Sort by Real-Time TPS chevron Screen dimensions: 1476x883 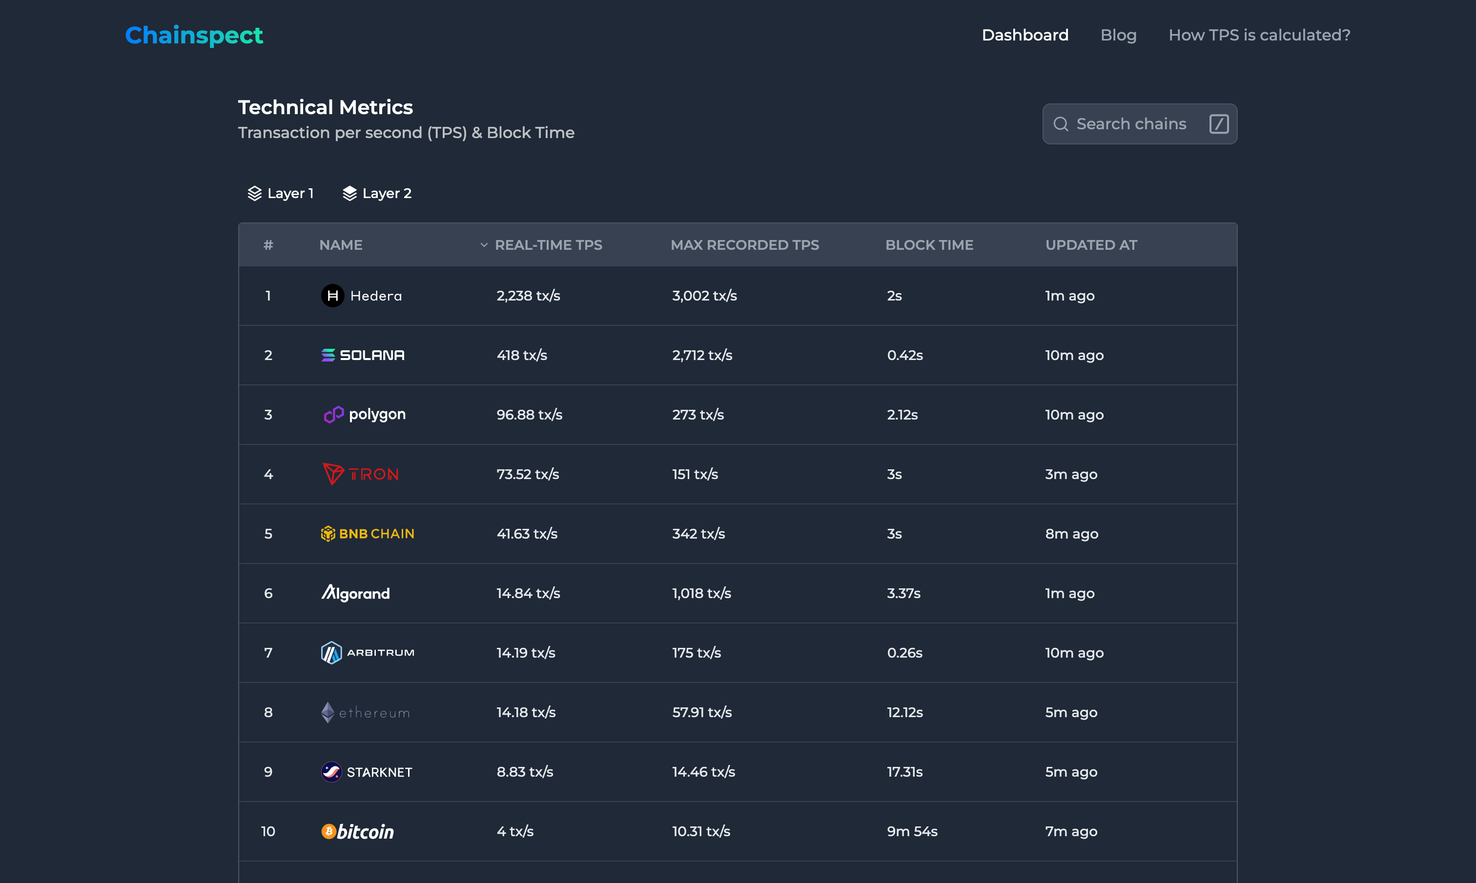[484, 245]
